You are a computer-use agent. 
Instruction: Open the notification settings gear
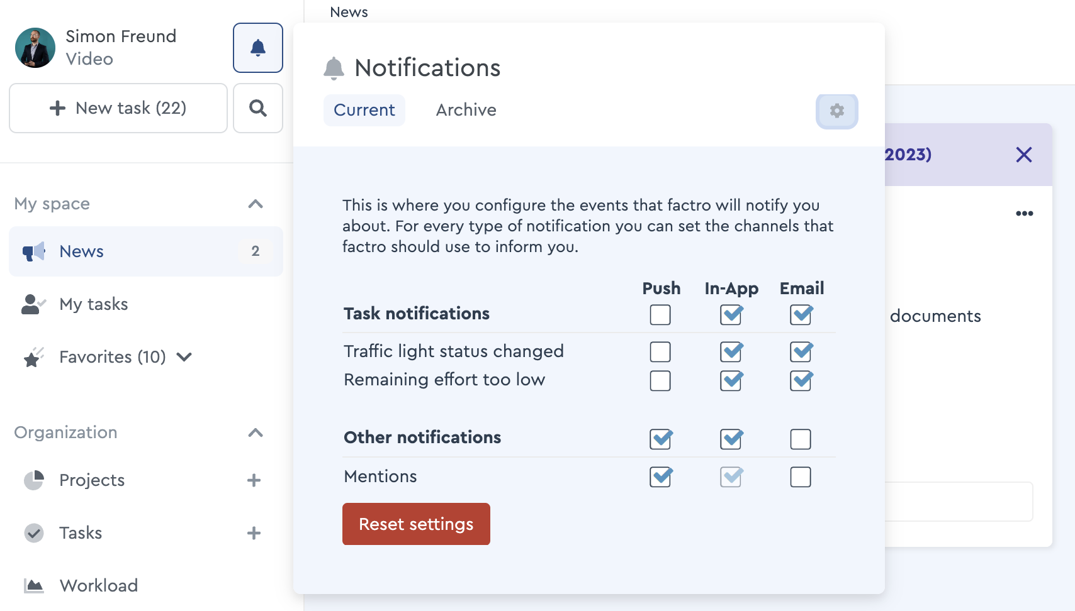pos(836,111)
